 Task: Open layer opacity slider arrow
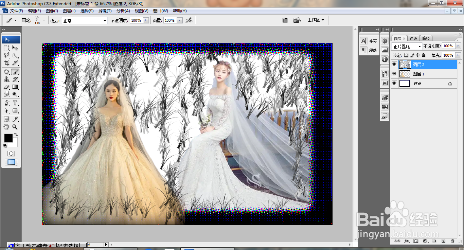tap(458, 46)
